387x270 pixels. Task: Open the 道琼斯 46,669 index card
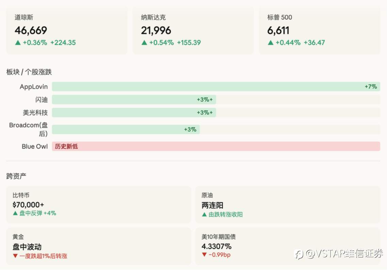pyautogui.click(x=67, y=31)
